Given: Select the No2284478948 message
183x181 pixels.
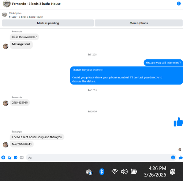Looking at the screenshot, I should point(22,144).
